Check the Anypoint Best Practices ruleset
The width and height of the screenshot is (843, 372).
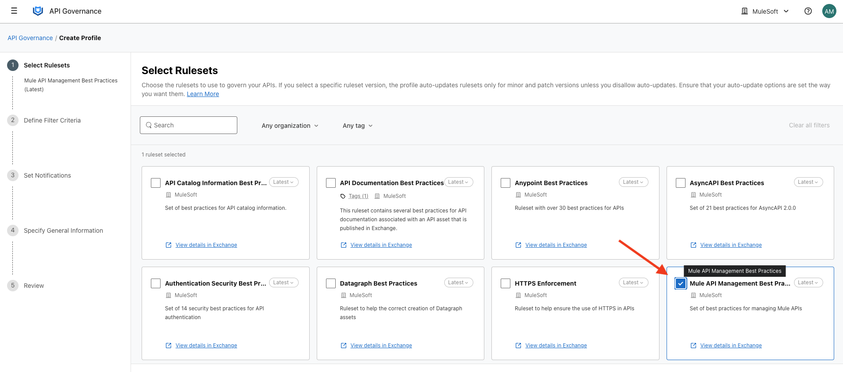[506, 183]
